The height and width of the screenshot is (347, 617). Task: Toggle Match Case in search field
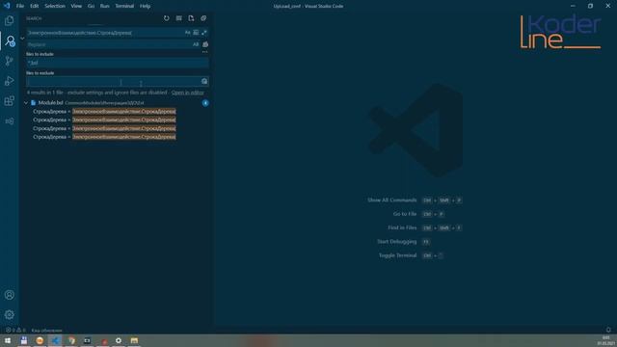click(188, 33)
